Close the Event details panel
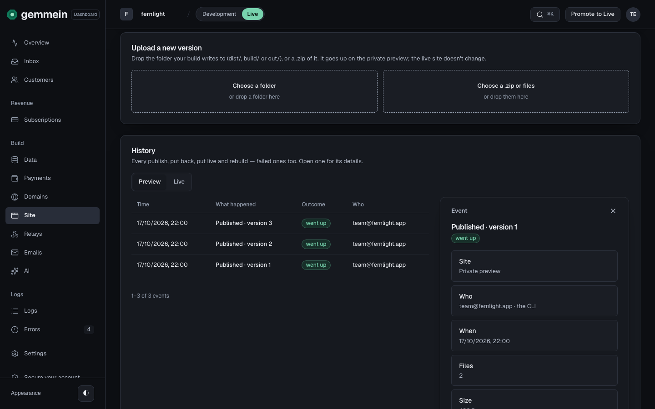This screenshot has height=409, width=655. pos(613,211)
